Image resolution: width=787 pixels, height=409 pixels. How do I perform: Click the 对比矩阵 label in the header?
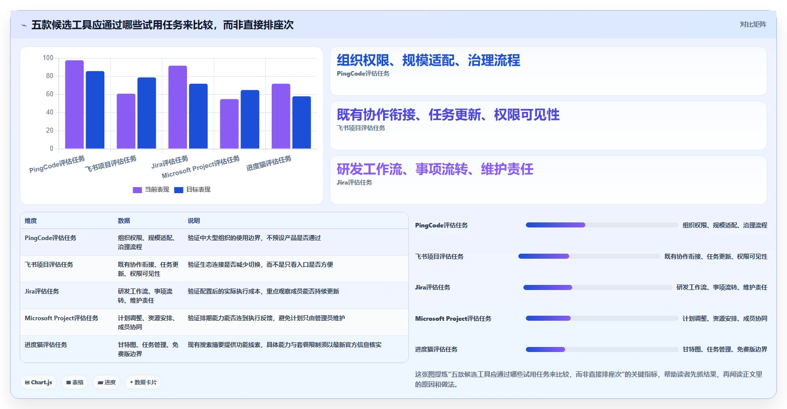pyautogui.click(x=753, y=25)
